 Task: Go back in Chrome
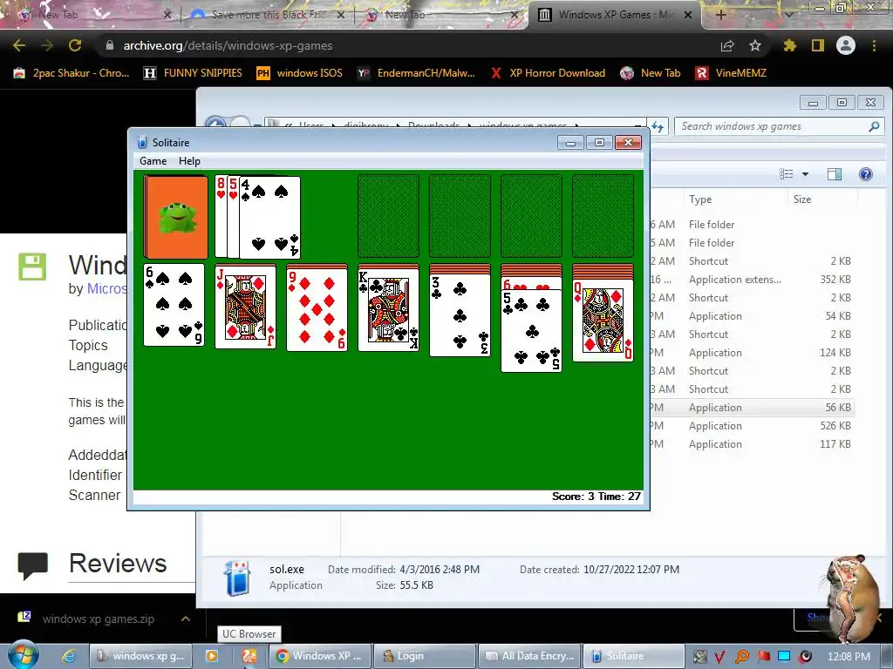pos(19,45)
